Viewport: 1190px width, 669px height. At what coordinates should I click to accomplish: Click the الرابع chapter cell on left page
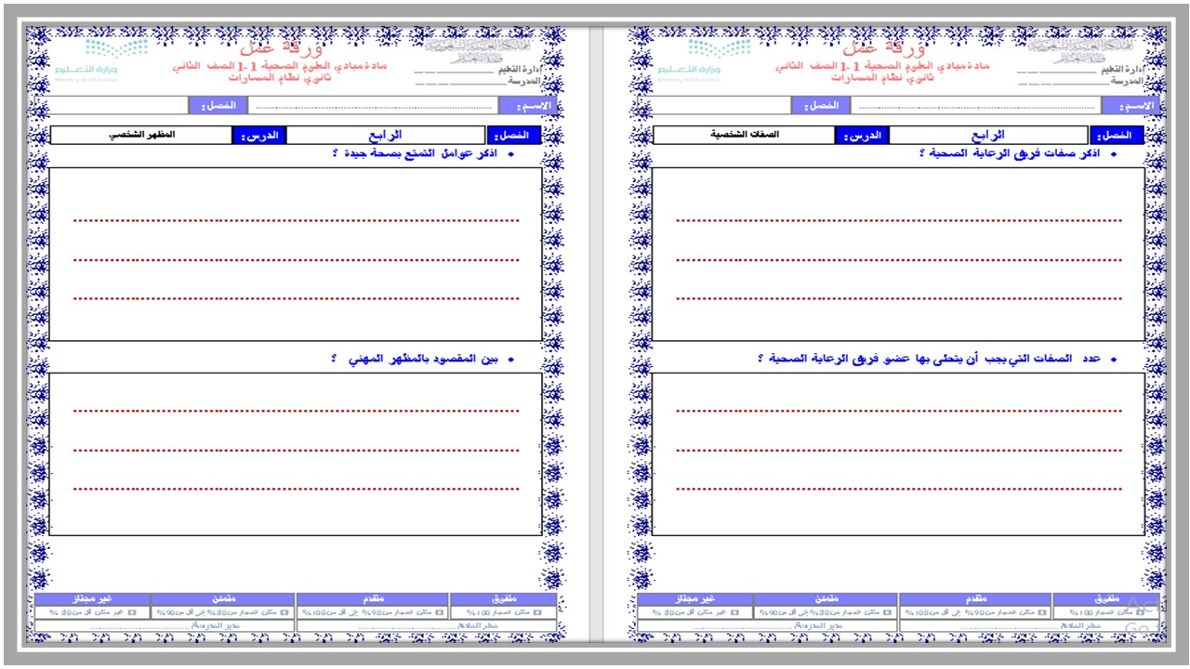[386, 135]
